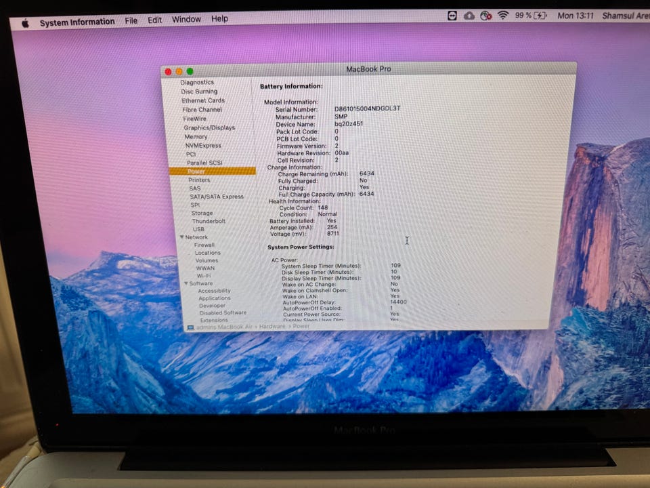650x488 pixels.
Task: Select Applications under Software
Action: click(215, 298)
